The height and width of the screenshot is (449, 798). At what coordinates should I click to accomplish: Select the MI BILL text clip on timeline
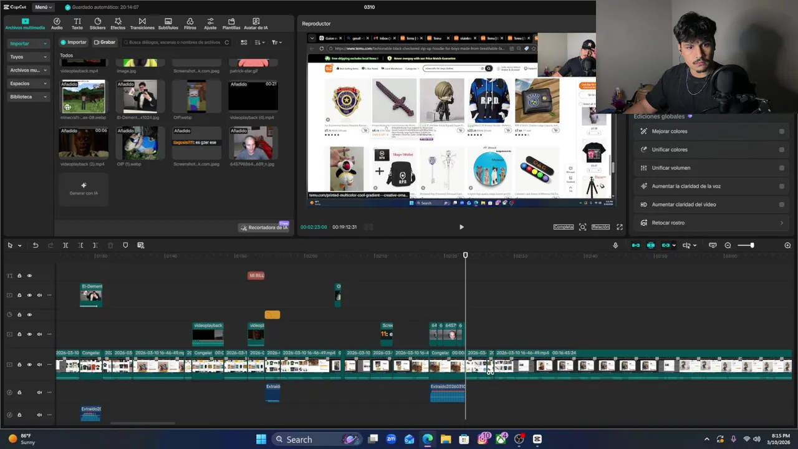[x=256, y=276]
